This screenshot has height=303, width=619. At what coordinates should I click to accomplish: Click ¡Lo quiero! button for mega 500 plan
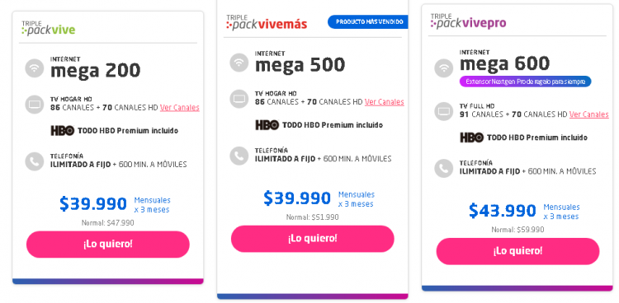312,239
